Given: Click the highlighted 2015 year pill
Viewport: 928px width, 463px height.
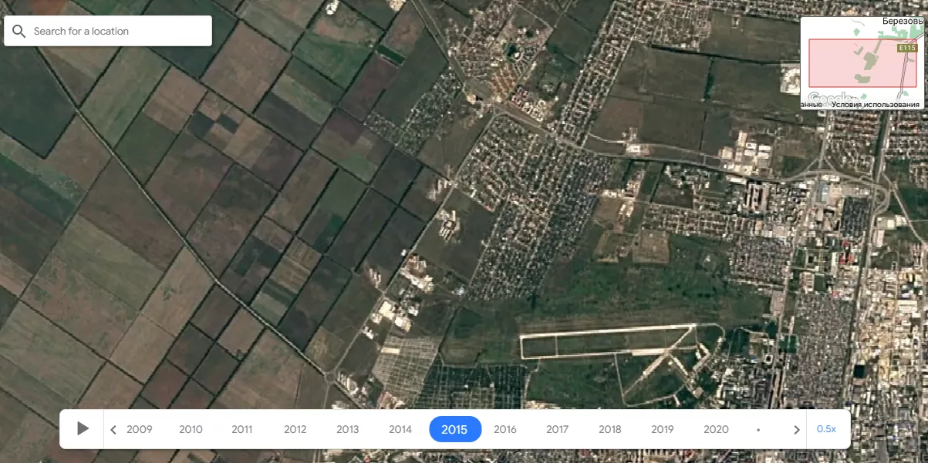Looking at the screenshot, I should point(454,430).
